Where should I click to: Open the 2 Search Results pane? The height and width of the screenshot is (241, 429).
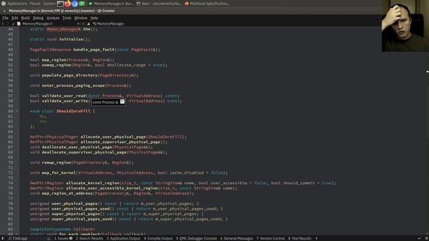point(89,238)
